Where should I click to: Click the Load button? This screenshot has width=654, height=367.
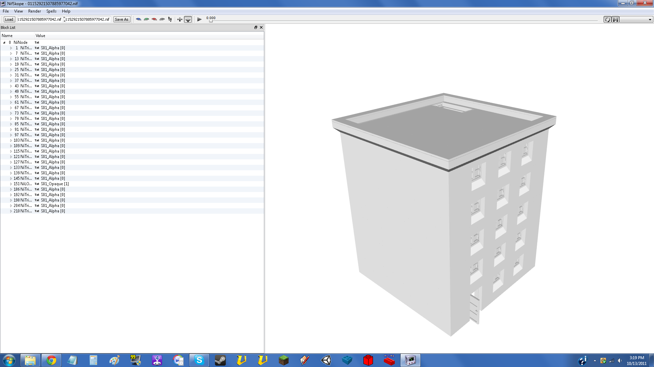click(x=9, y=19)
